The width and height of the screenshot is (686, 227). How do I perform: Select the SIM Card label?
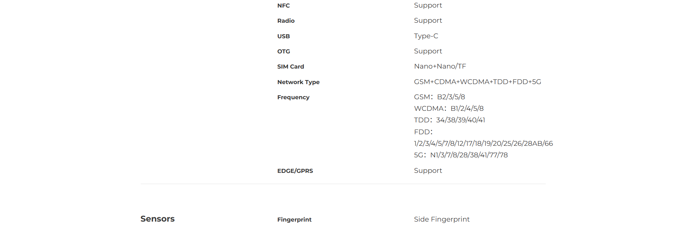[290, 66]
